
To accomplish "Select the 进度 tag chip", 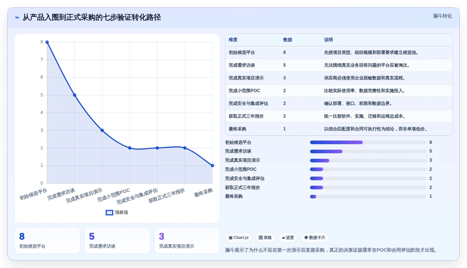I will [288, 238].
